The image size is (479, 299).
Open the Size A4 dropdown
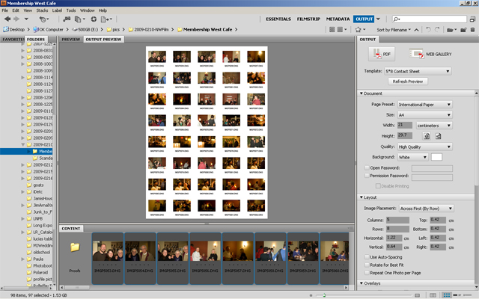coord(424,115)
